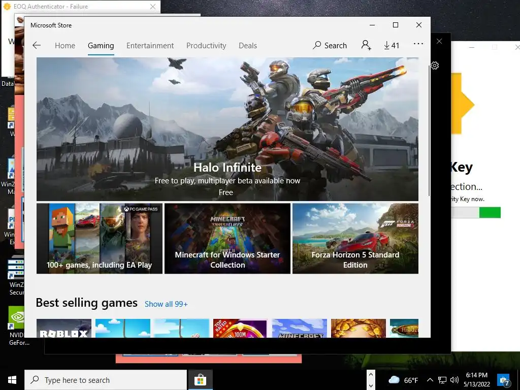Click the taskbar toolbar scroll-down arrow

(x=371, y=385)
